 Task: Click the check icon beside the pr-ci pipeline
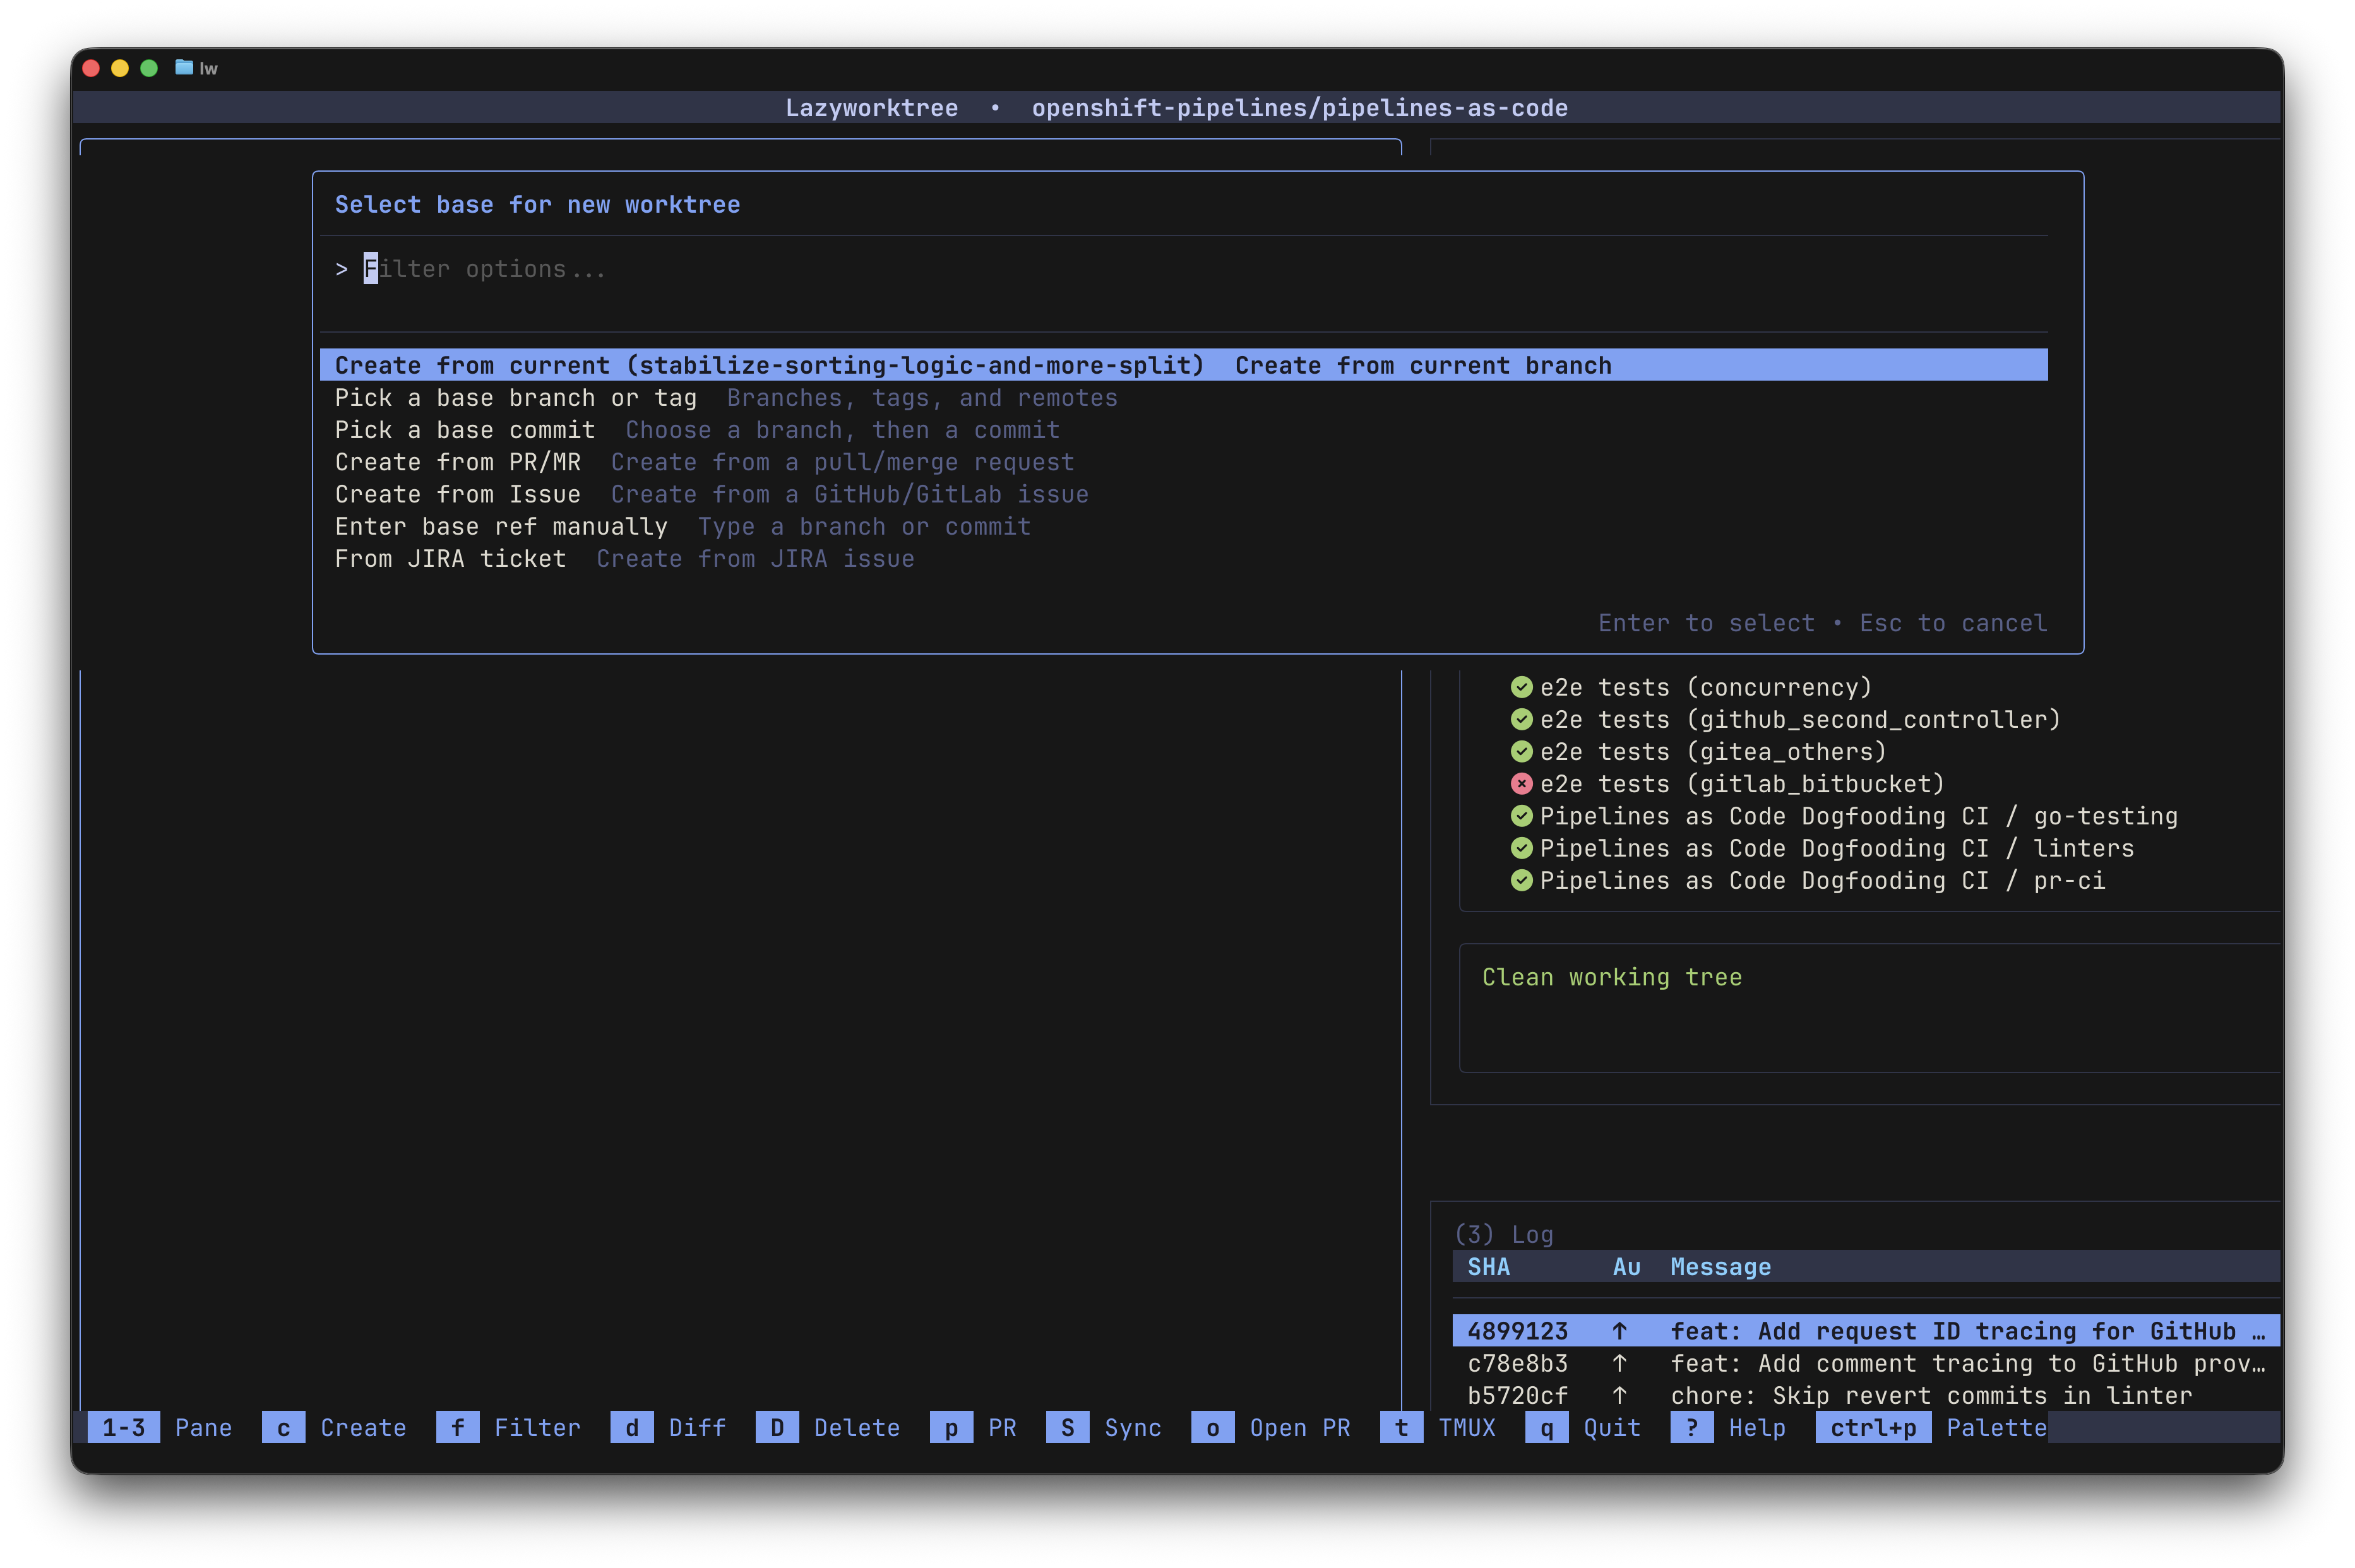(1521, 880)
